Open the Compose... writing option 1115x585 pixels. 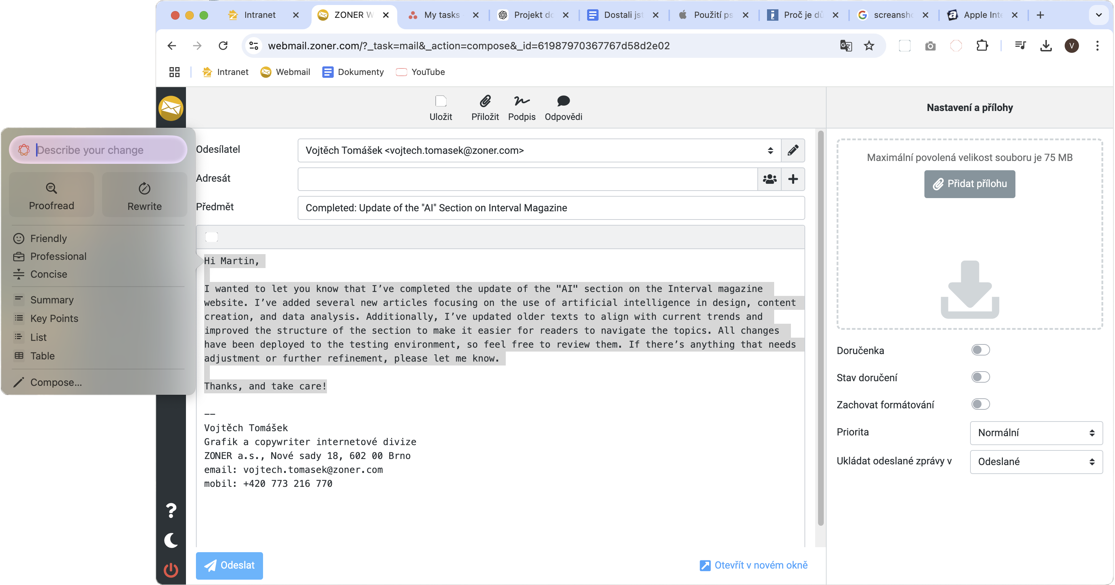tap(47, 382)
